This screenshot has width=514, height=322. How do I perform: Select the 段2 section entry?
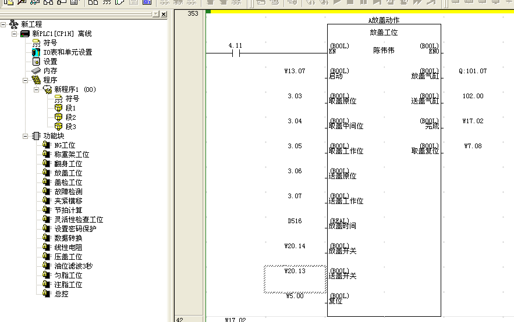[x=70, y=117]
